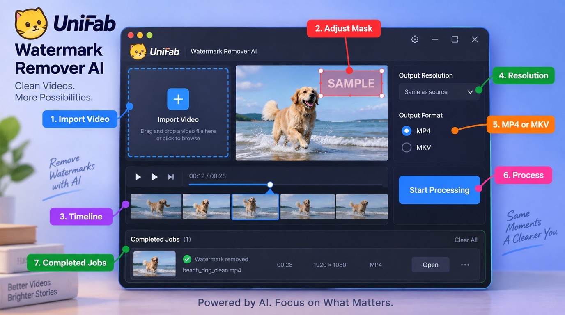Screen dimensions: 565x315
Task: Open the three-dot menu for beach_dog_clean.mp4
Action: (465, 265)
